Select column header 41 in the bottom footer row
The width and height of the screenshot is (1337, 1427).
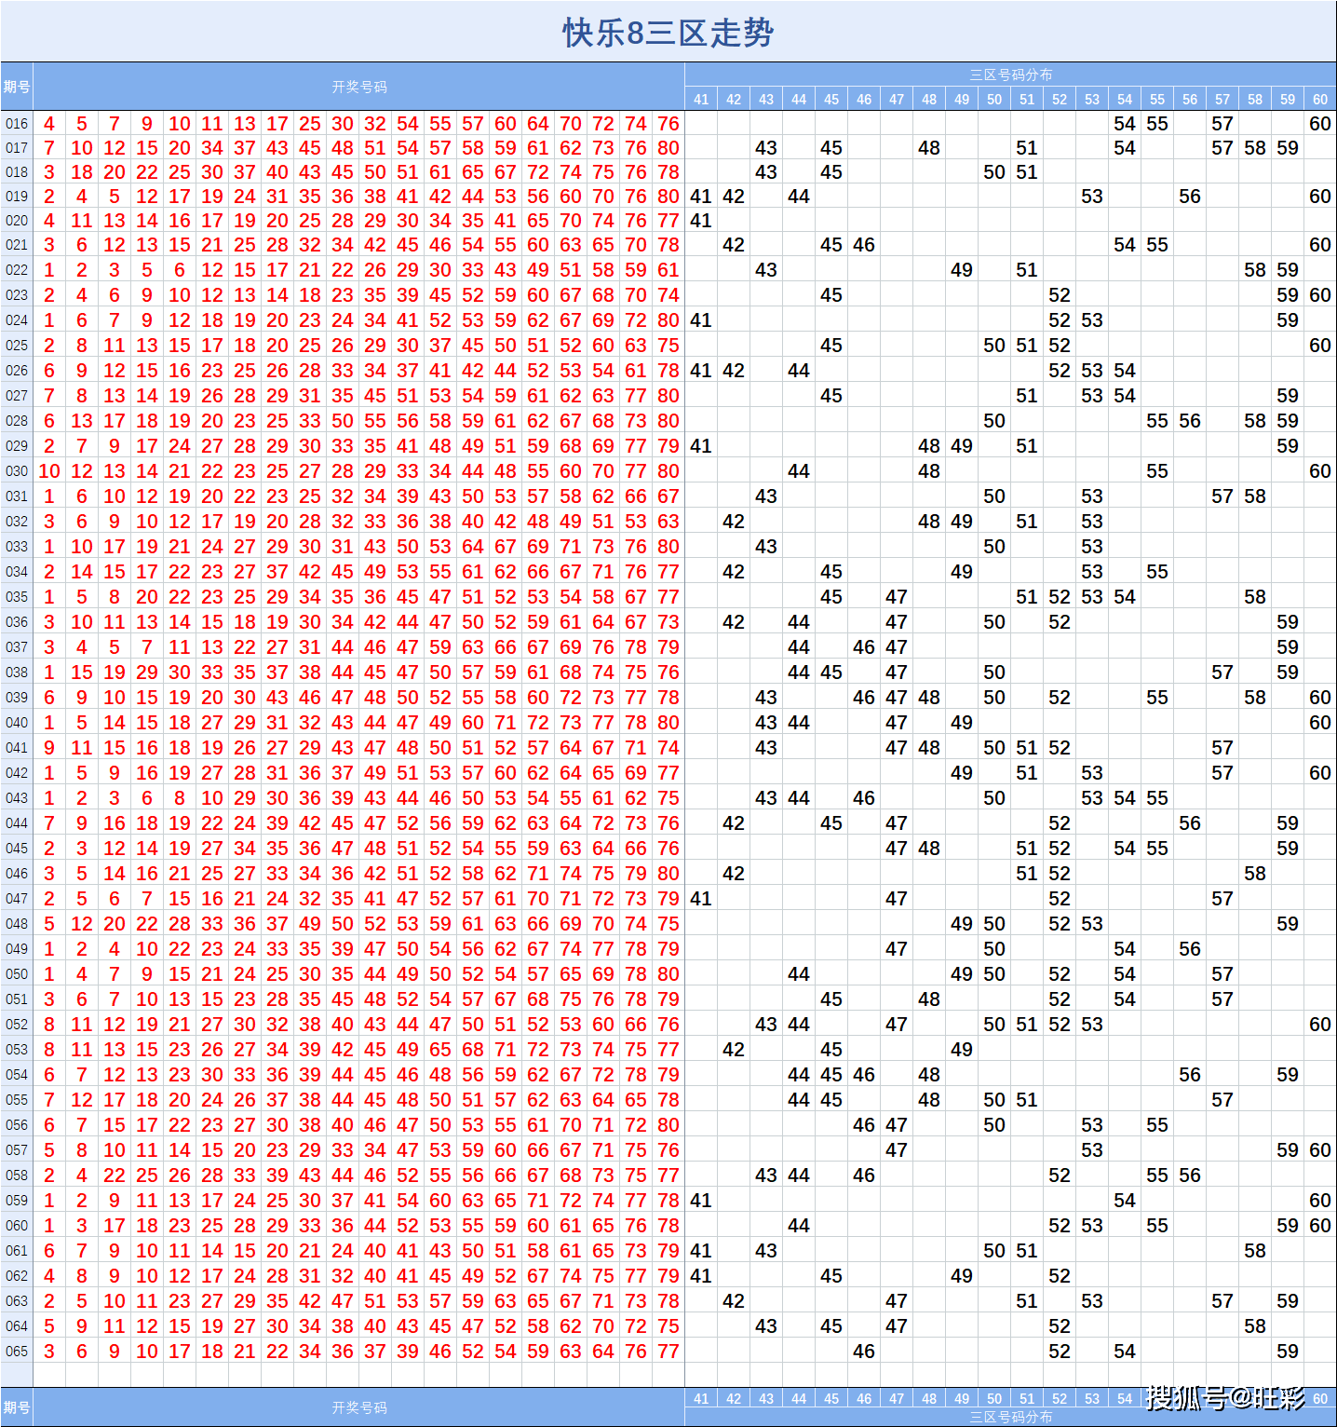point(701,1398)
